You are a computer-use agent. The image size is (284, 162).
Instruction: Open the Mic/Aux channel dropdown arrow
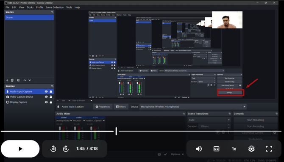tap(84, 121)
